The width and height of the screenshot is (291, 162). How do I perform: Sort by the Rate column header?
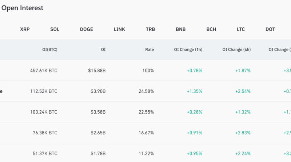[x=150, y=50]
